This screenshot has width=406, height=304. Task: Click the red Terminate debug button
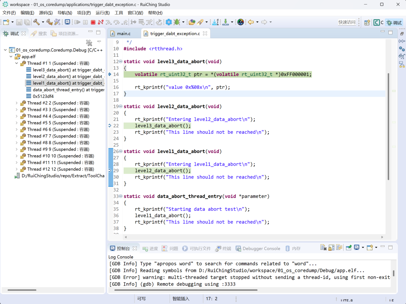click(93, 23)
